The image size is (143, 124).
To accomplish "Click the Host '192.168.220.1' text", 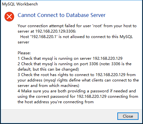I will [x=39, y=37].
